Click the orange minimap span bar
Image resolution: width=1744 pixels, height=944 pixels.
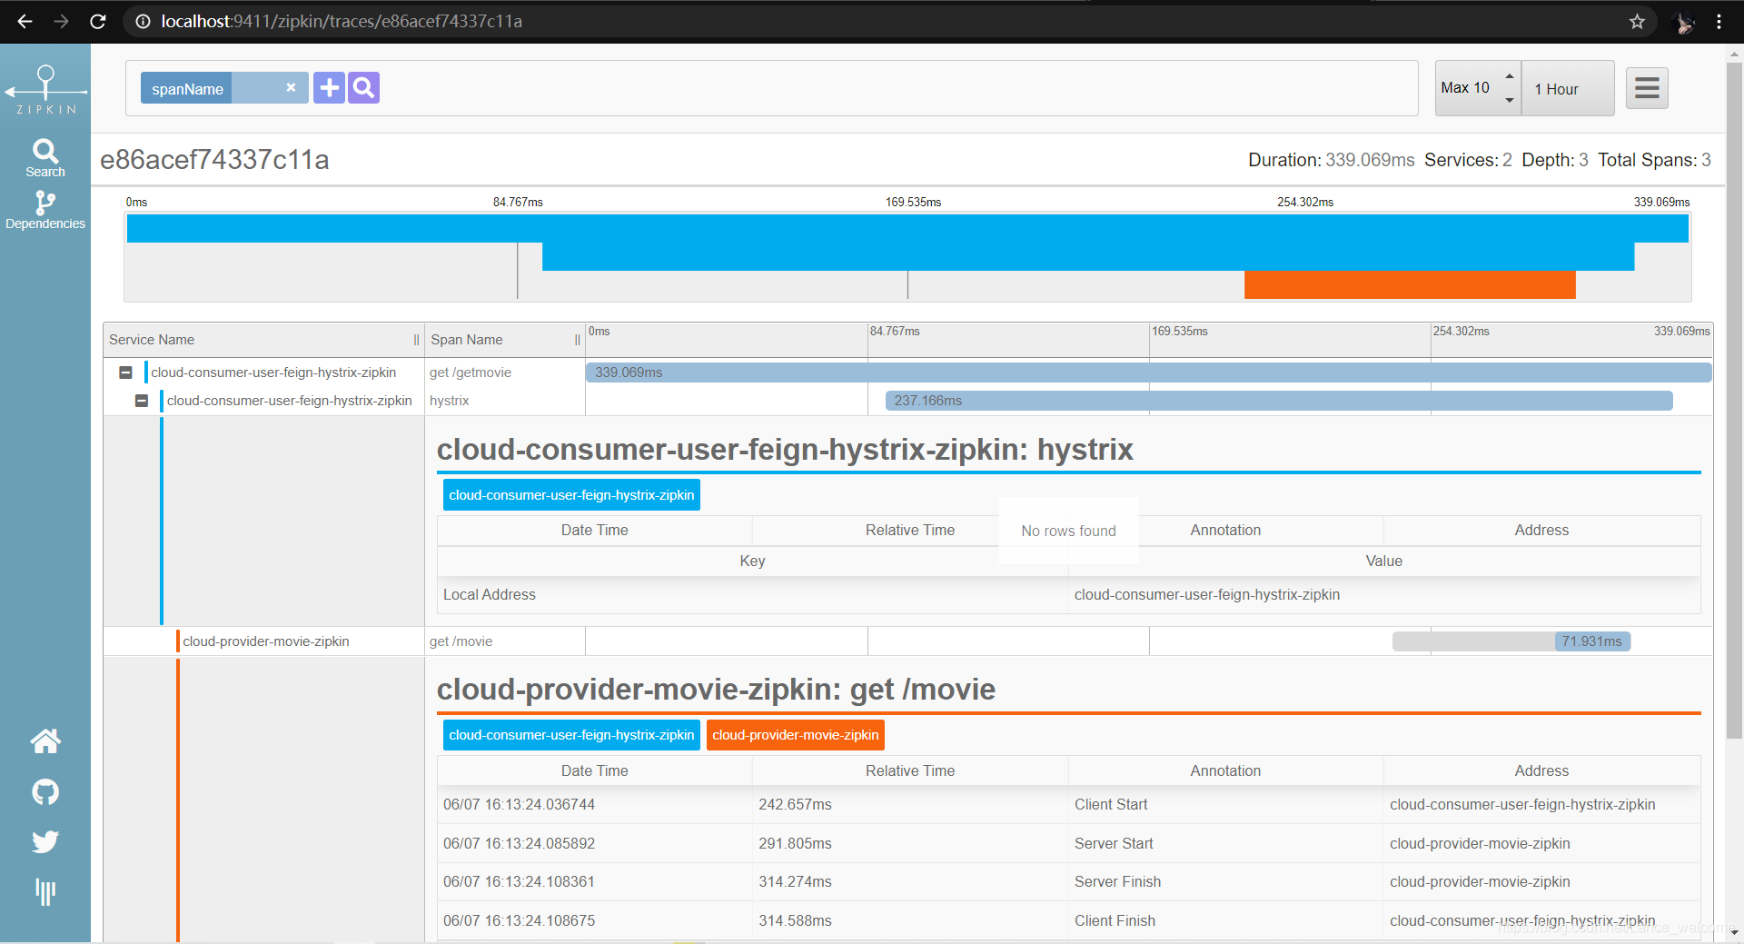1410,284
